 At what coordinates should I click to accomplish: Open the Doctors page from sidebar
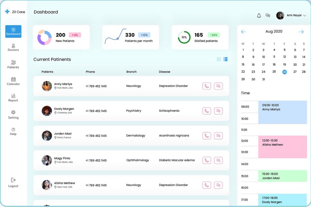point(13,47)
